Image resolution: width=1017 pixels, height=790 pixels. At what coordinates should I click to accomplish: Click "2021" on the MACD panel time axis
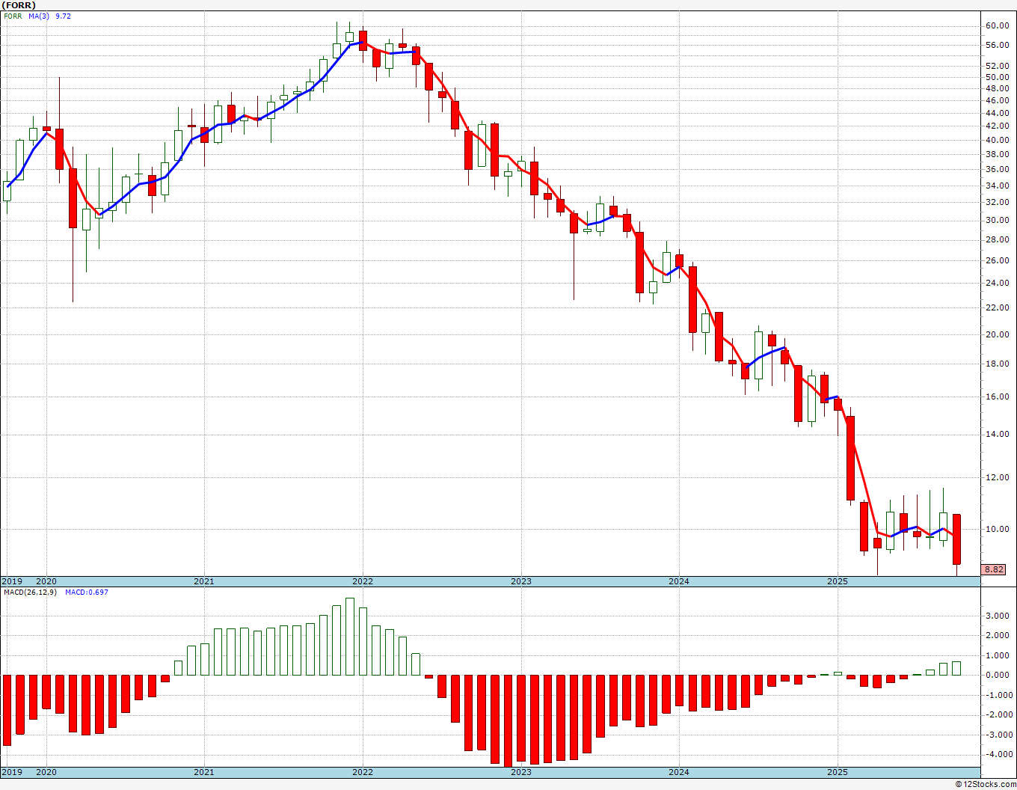point(204,772)
